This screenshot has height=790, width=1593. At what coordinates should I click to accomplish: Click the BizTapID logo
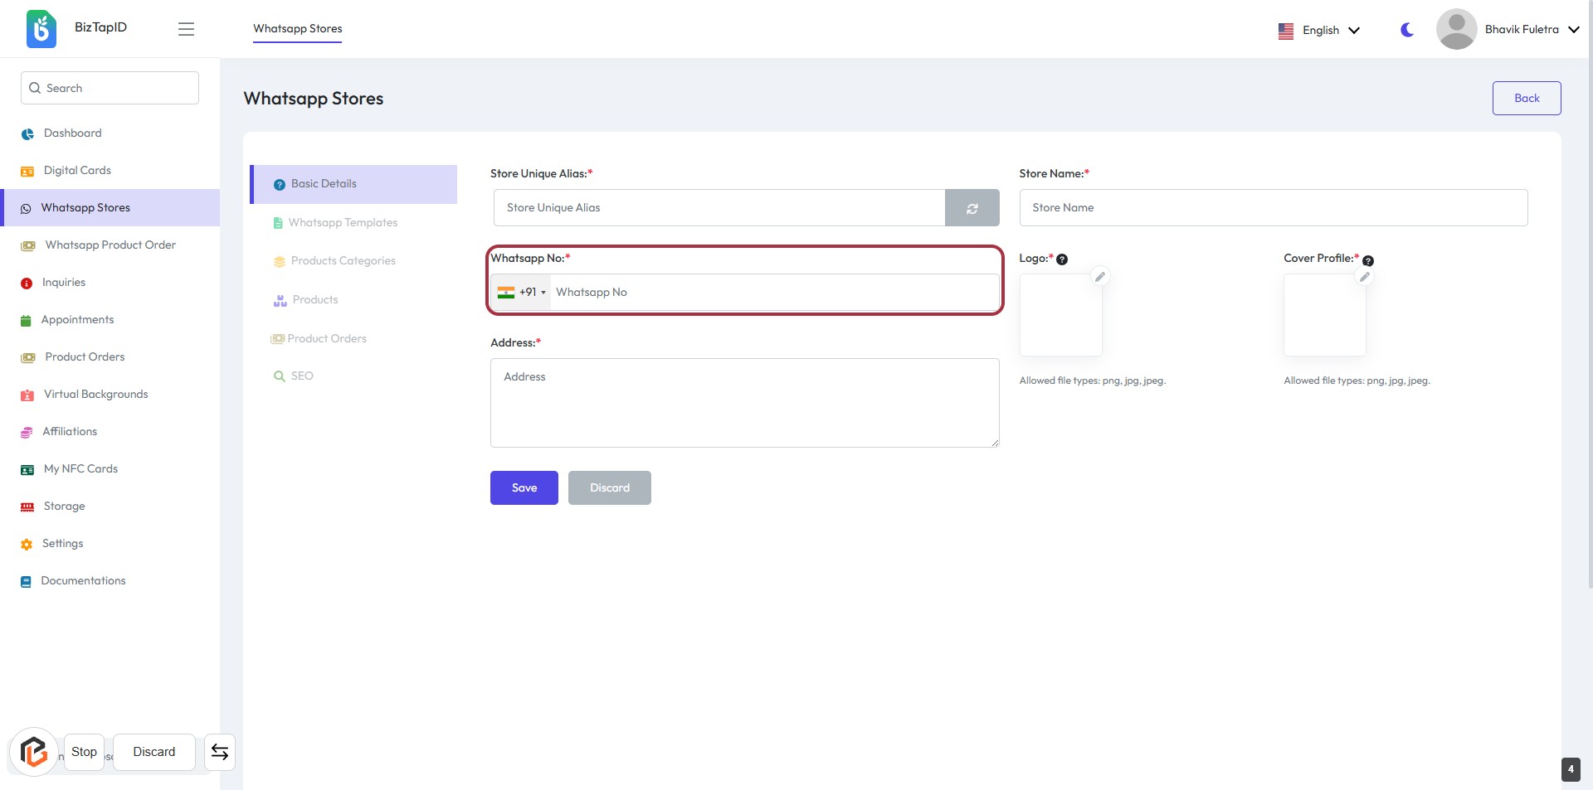41,29
